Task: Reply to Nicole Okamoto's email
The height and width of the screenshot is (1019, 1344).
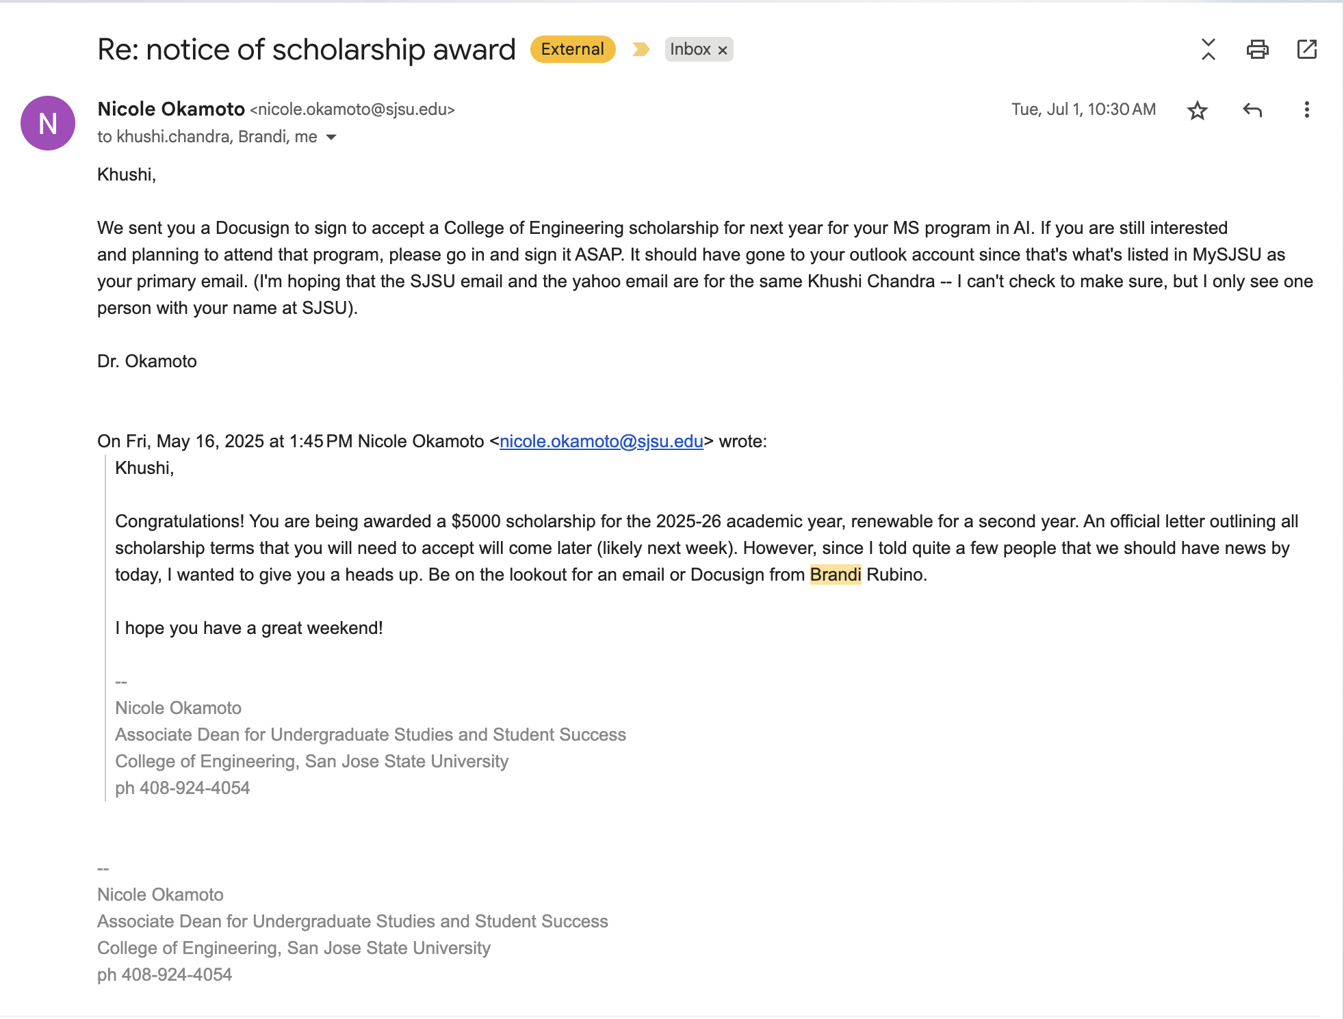Action: tap(1252, 110)
